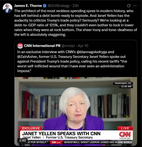The image size is (142, 147).
Task: Click the 1:40 video duration badge
Action: [22, 140]
